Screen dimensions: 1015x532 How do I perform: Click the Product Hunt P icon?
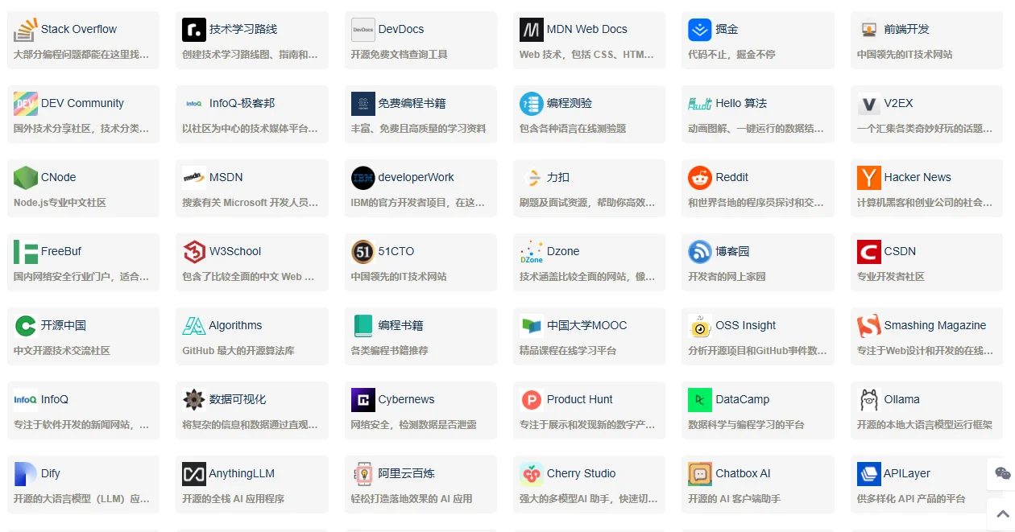point(531,399)
